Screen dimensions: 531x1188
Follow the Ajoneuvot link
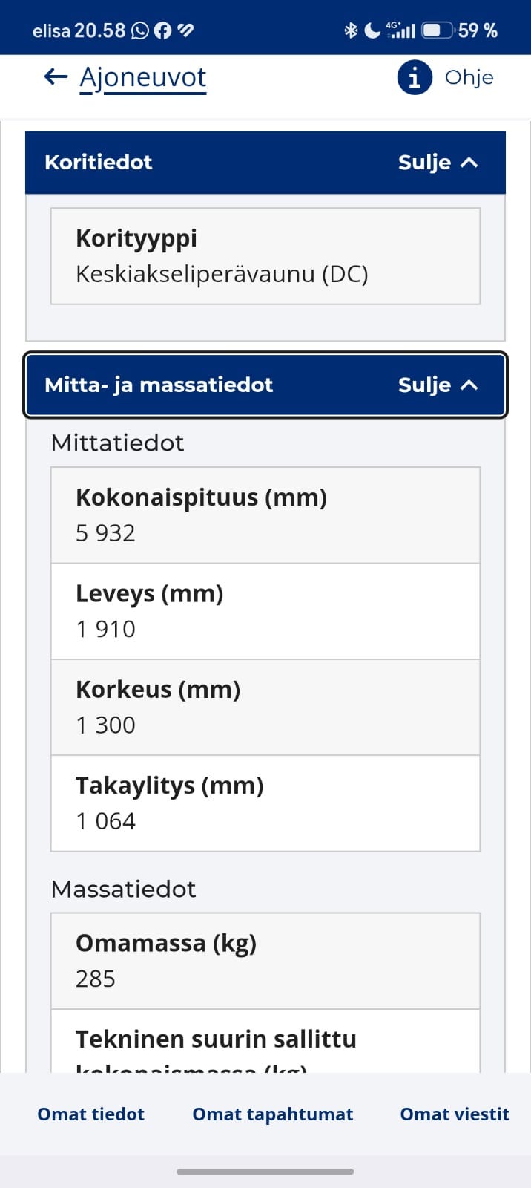click(143, 77)
